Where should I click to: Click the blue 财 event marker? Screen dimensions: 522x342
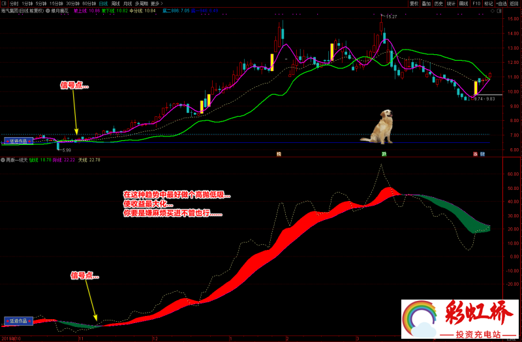pos(482,154)
